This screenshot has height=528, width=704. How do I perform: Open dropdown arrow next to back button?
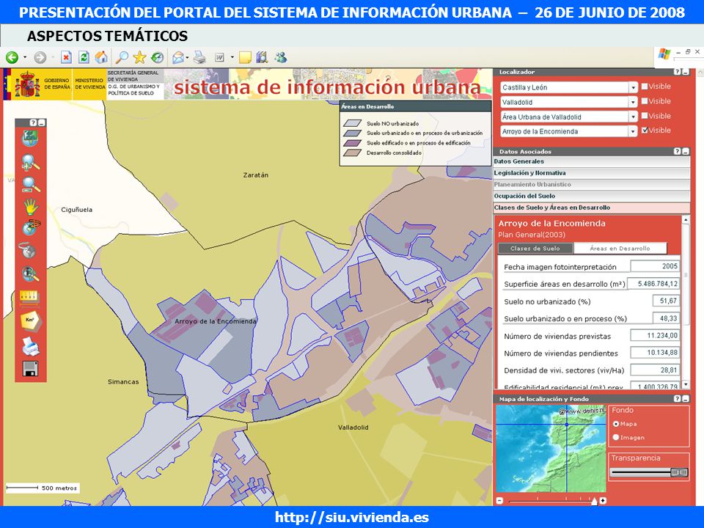25,57
